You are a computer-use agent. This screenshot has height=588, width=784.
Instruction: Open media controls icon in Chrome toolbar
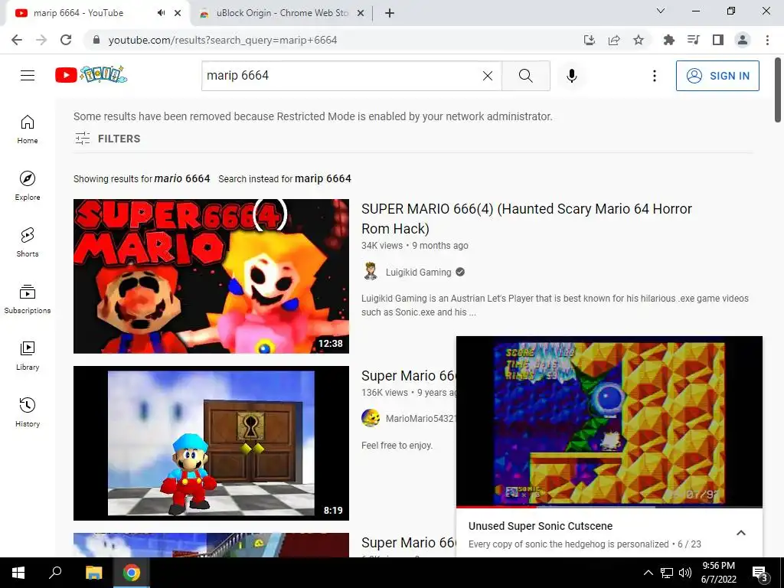coord(694,40)
